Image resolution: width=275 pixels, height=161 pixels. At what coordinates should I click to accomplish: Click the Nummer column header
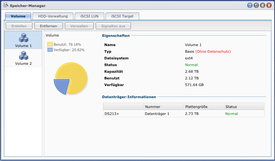click(164, 106)
